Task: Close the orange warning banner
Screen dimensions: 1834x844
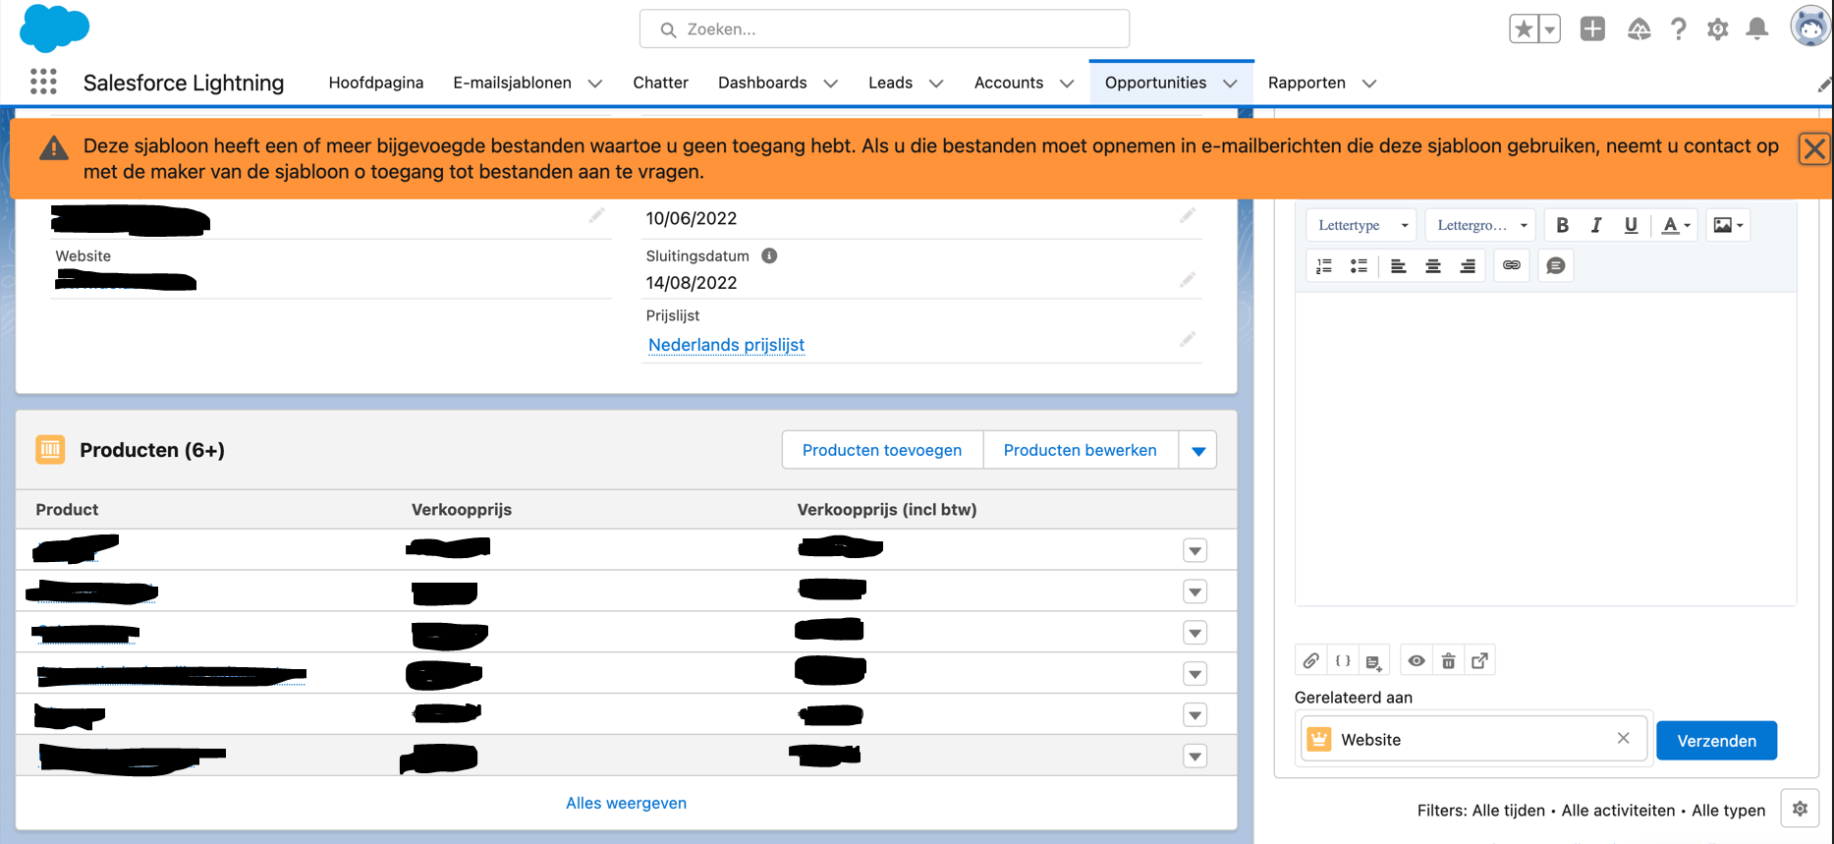Action: tap(1814, 149)
